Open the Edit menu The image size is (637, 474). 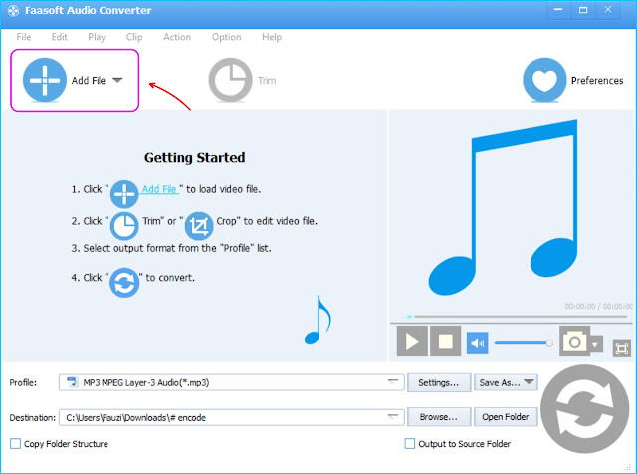coord(60,37)
